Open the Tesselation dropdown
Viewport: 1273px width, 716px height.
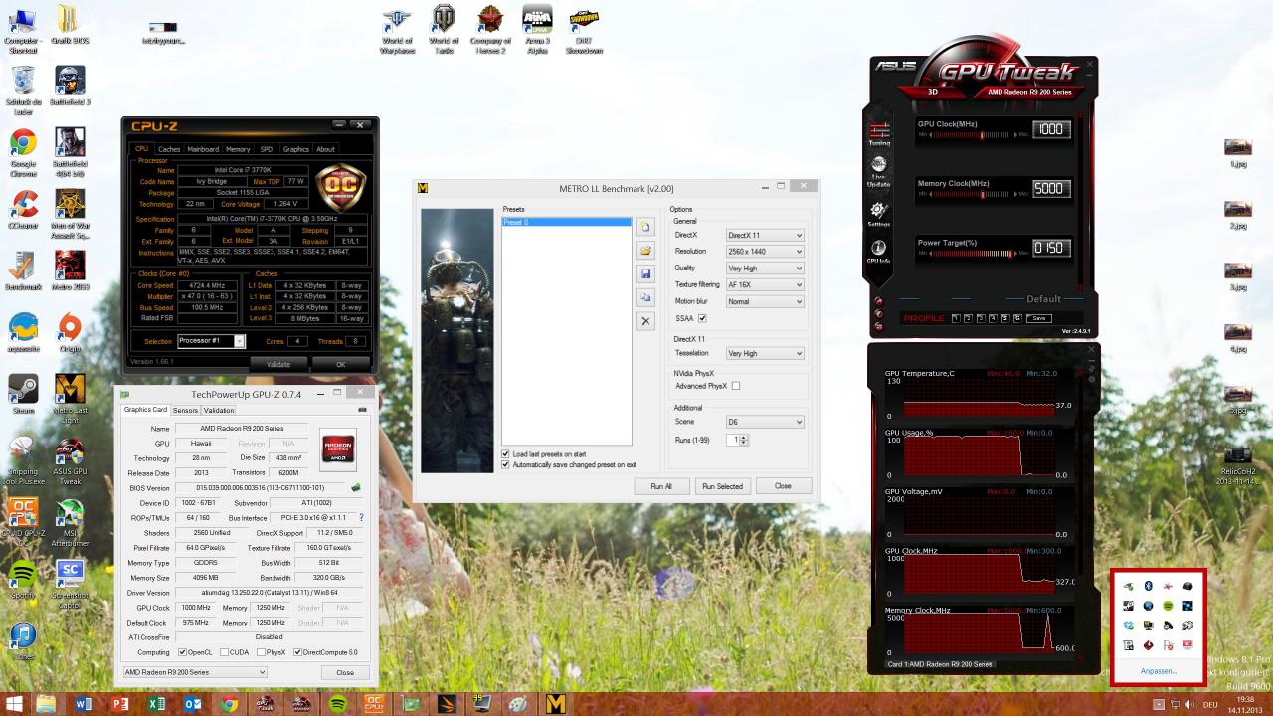pyautogui.click(x=764, y=353)
